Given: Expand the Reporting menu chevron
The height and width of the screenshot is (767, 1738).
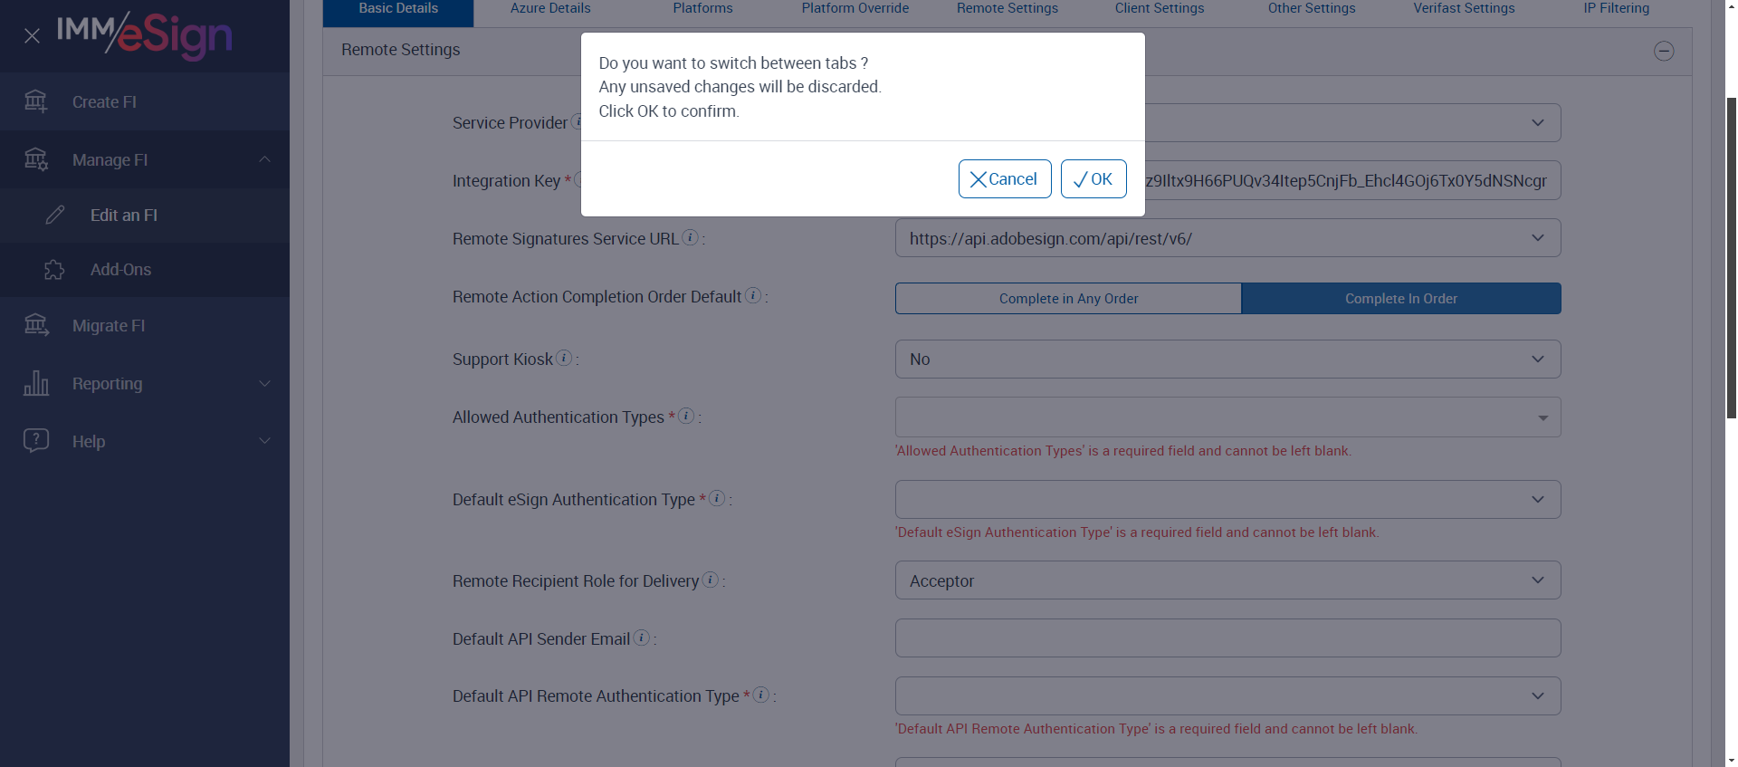Looking at the screenshot, I should 264,383.
